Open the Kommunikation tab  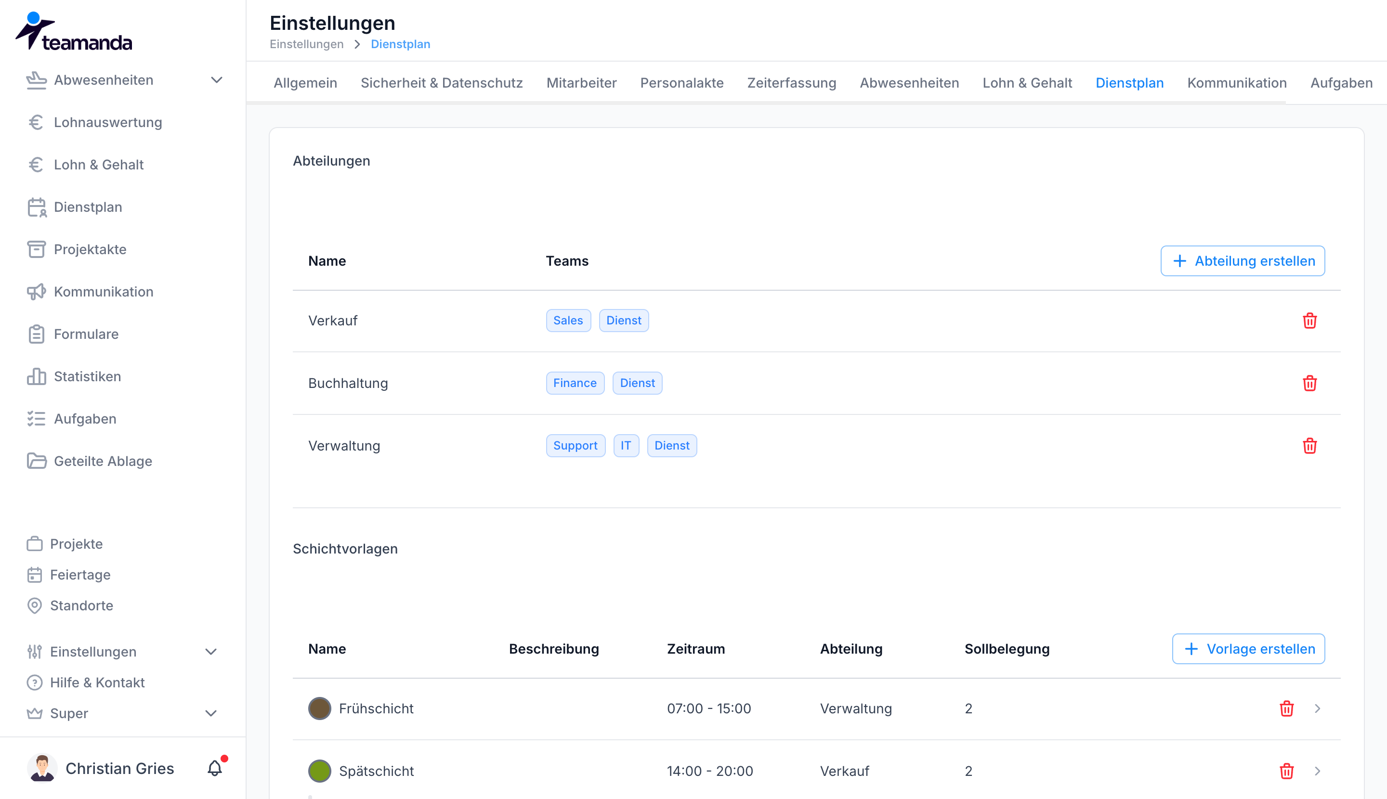[1237, 83]
